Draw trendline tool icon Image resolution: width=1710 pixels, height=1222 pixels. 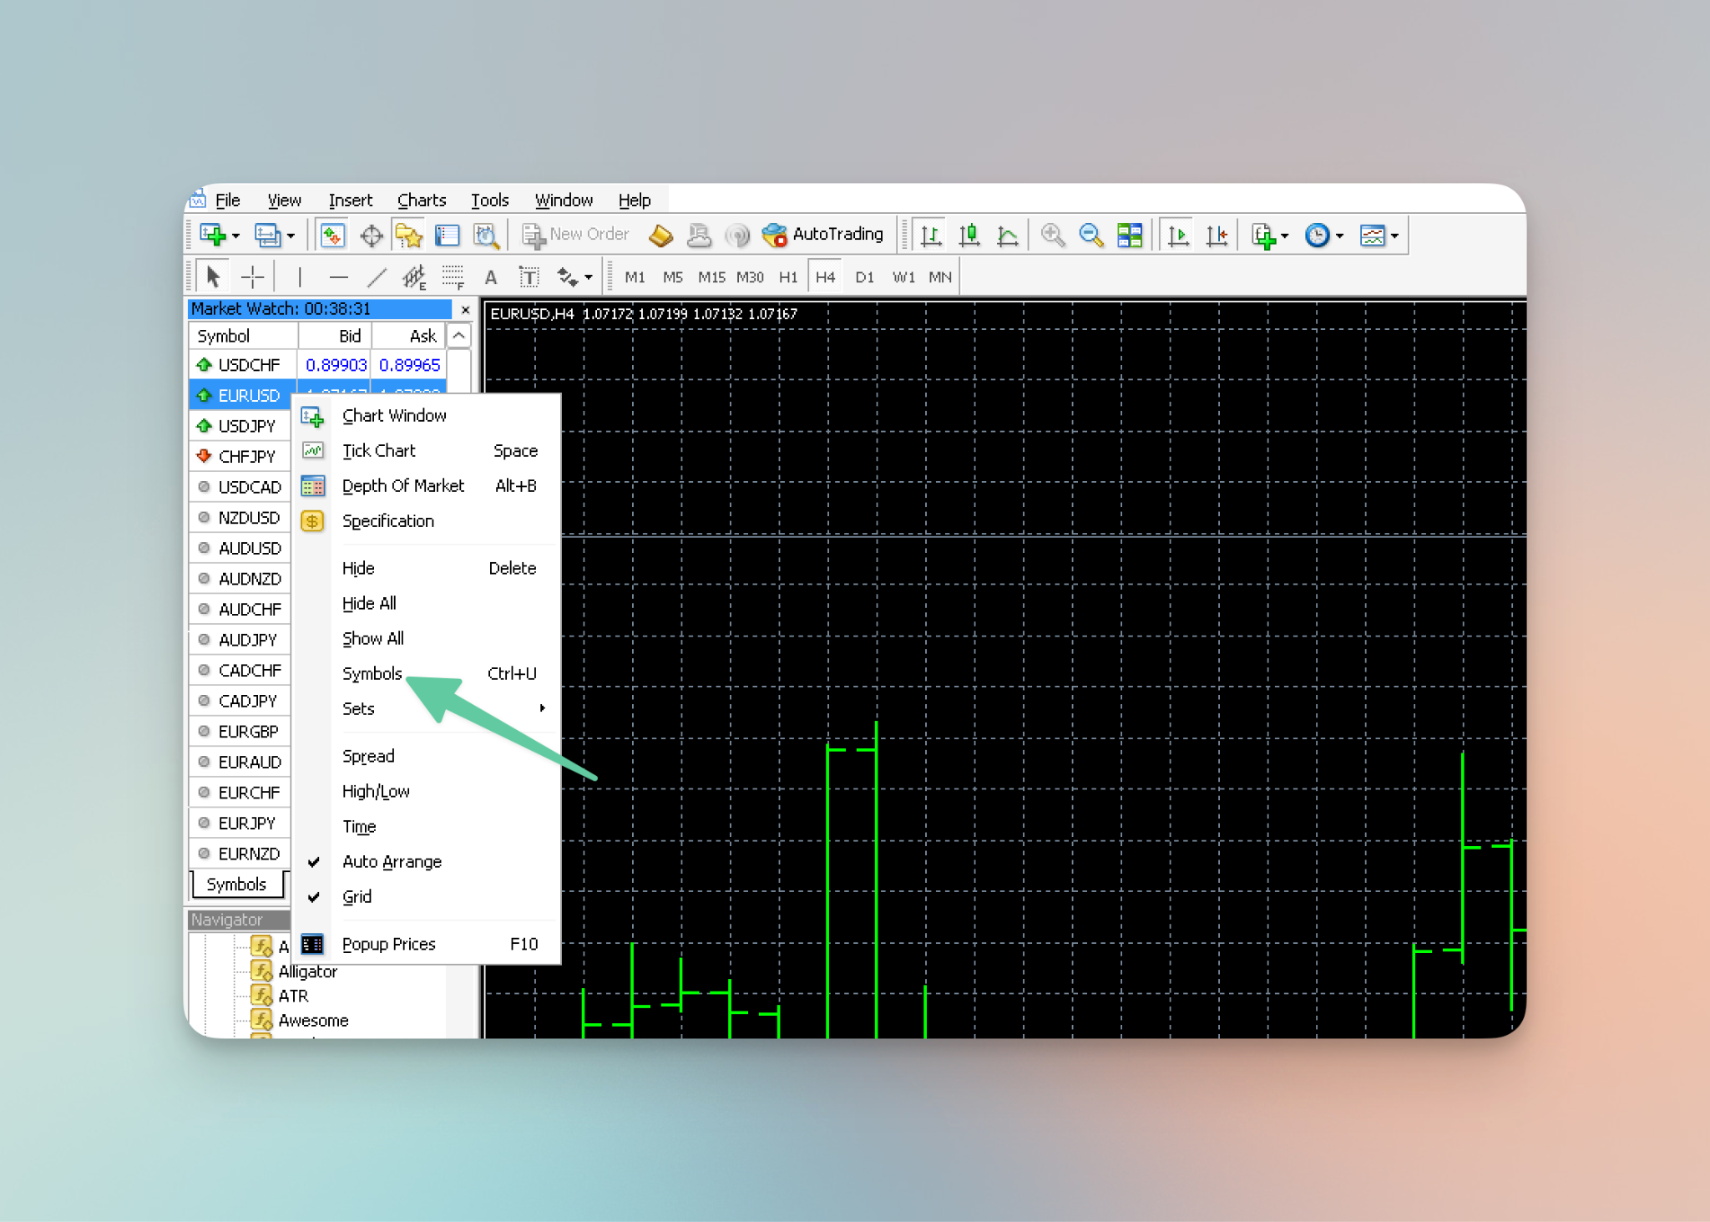pos(377,277)
